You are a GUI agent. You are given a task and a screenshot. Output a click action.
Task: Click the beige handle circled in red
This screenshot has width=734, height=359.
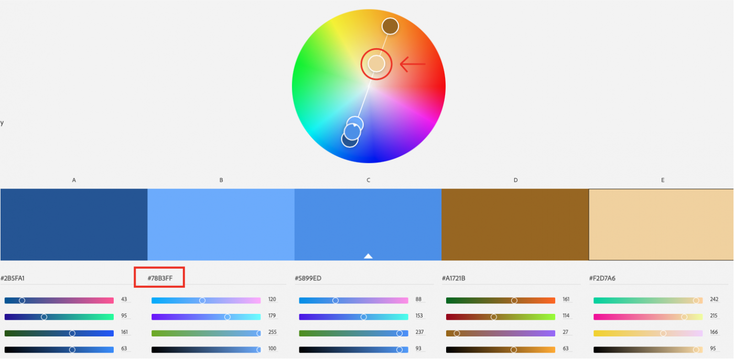pyautogui.click(x=376, y=64)
